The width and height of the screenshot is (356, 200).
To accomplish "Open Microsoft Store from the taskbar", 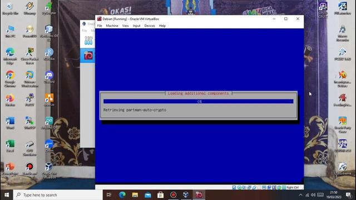I will coord(161,195).
